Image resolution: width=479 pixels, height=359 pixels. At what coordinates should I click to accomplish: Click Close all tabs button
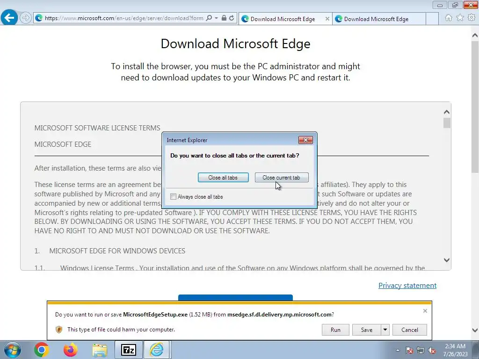223,177
